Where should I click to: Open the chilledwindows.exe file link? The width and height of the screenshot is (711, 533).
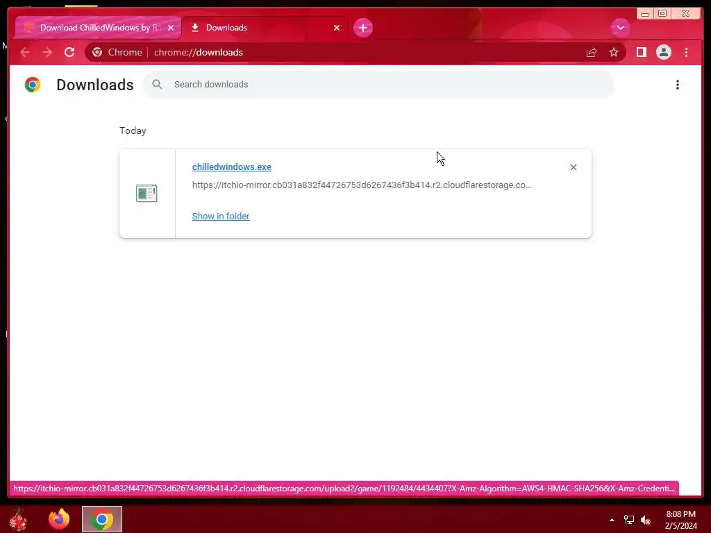point(232,167)
